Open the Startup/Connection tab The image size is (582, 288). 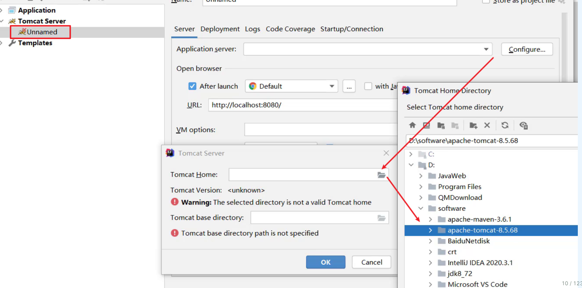(352, 29)
